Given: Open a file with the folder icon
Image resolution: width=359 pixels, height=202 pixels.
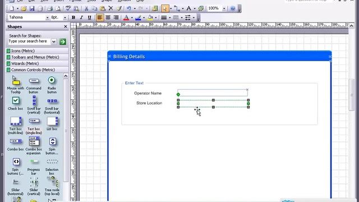Looking at the screenshot, I should click(24, 9).
